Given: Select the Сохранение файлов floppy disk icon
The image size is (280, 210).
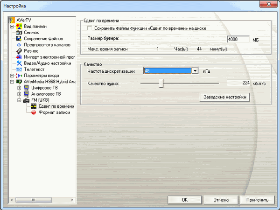Looking at the screenshot, I should (x=19, y=39).
